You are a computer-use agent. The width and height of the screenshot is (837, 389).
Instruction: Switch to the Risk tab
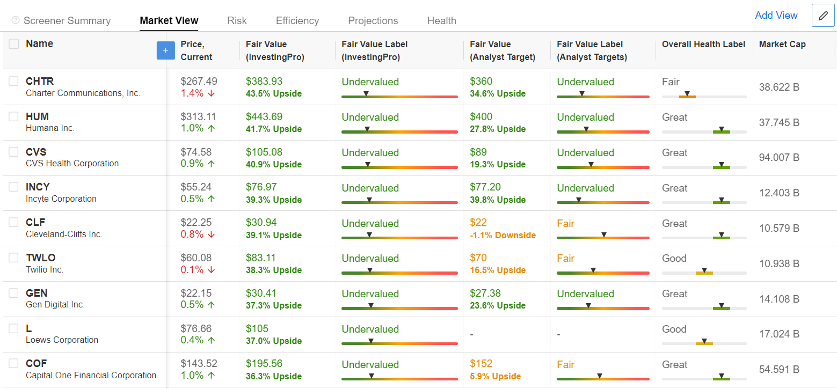[x=237, y=20]
